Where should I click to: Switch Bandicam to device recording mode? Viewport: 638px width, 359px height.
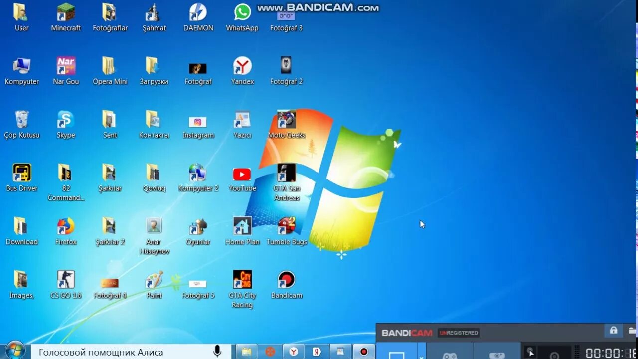pos(497,351)
